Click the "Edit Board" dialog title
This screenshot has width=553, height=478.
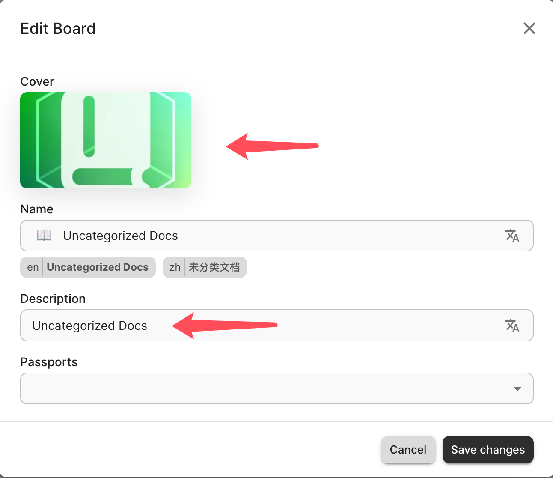58,29
